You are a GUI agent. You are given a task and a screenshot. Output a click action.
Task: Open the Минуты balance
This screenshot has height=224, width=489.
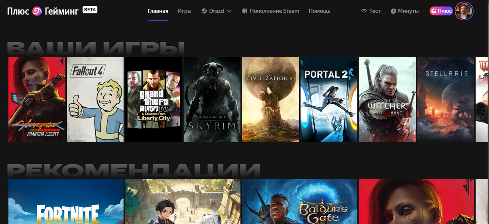point(409,11)
